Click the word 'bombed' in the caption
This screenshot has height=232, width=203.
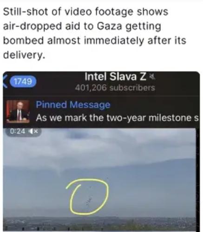coord(23,41)
